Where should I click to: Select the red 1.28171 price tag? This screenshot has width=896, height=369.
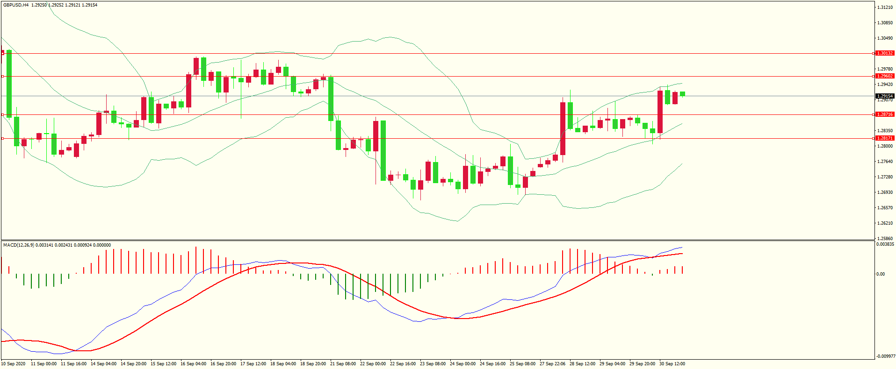(884, 138)
